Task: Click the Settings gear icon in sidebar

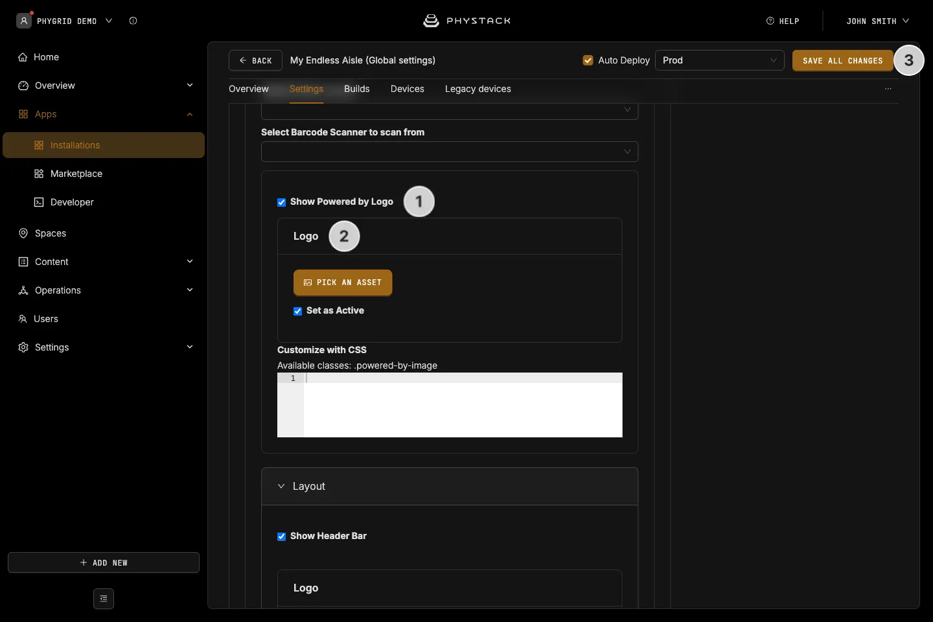Action: click(x=23, y=347)
